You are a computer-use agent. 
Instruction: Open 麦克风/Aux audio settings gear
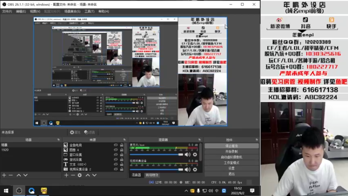[195, 155]
